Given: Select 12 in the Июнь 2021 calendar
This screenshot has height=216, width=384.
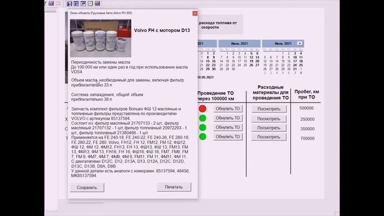Looking at the screenshot, I should (251, 58).
